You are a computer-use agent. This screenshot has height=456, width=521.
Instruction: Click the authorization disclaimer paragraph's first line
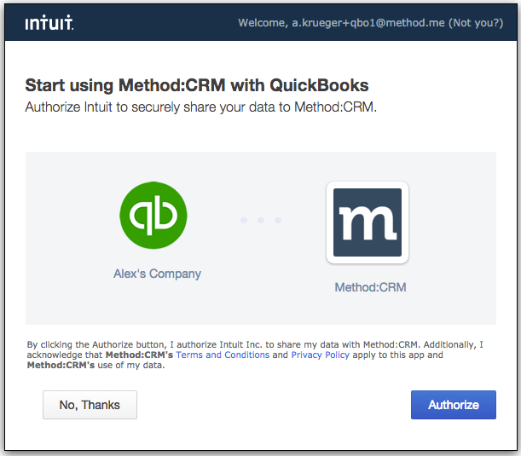(x=255, y=344)
